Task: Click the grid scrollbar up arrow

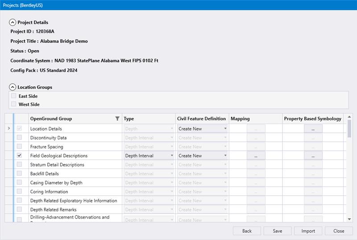Action: click(349, 117)
